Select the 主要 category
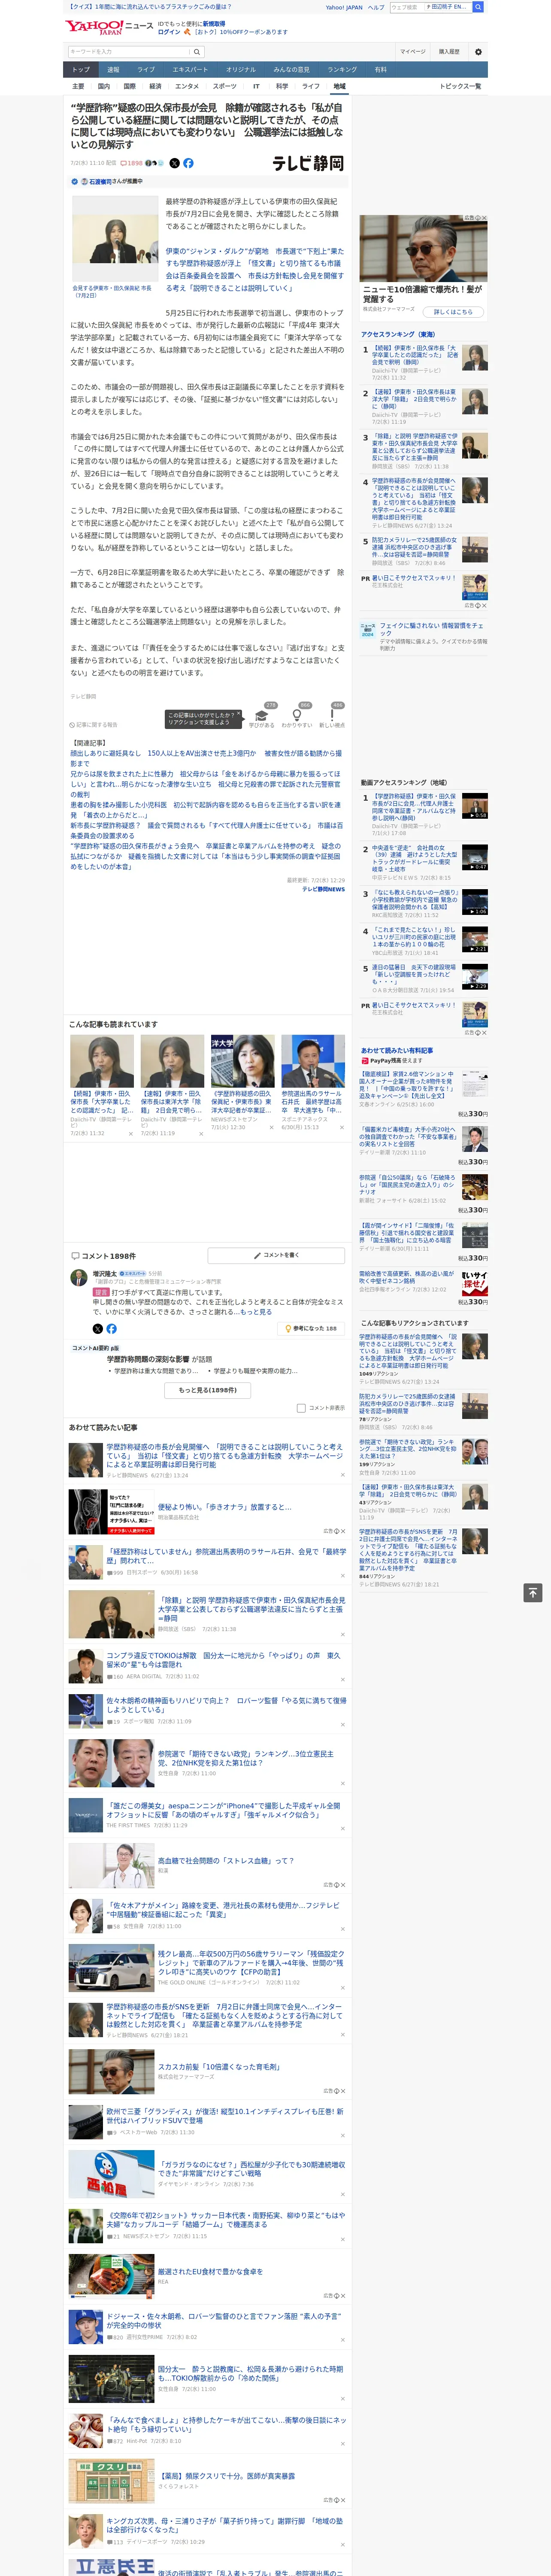This screenshot has width=551, height=2576. (x=78, y=86)
